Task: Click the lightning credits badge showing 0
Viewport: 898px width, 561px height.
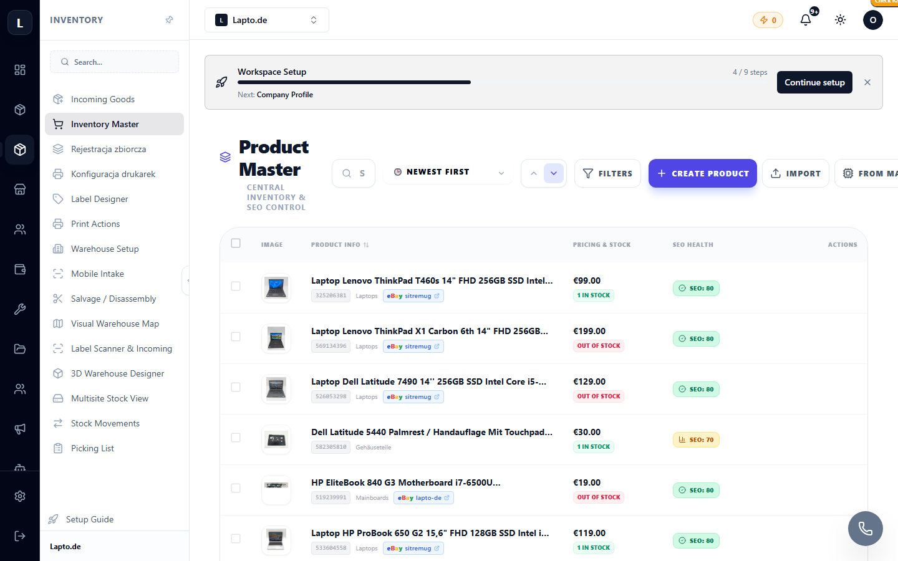Action: [x=768, y=20]
